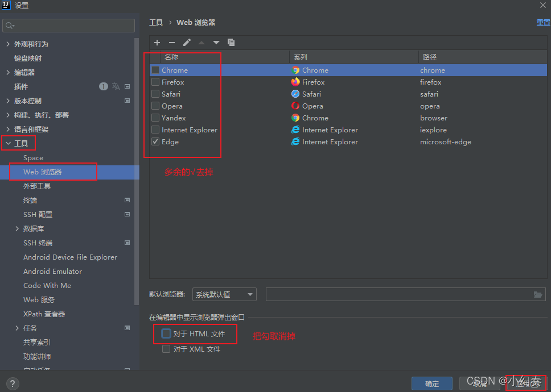Toggle 对于 XML 文件 checkbox

click(x=166, y=349)
